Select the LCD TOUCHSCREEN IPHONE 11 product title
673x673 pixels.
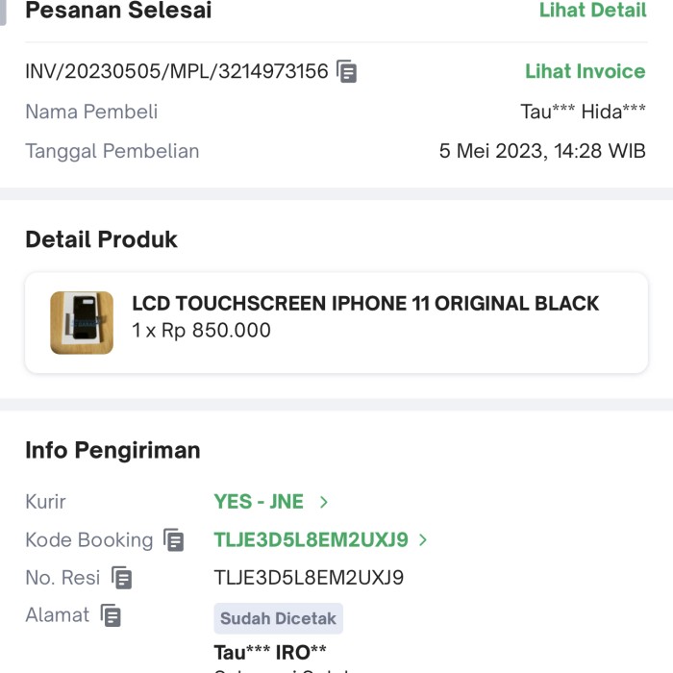[x=365, y=304]
